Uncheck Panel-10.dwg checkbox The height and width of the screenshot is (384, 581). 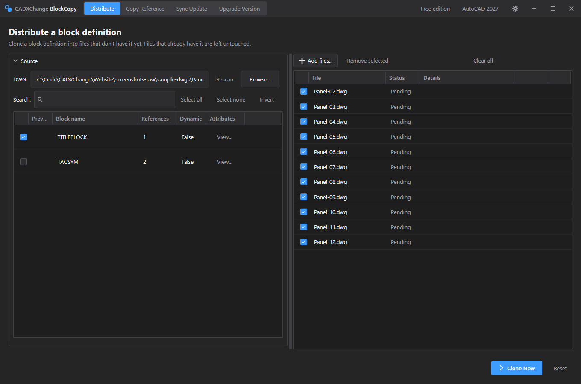click(x=304, y=212)
